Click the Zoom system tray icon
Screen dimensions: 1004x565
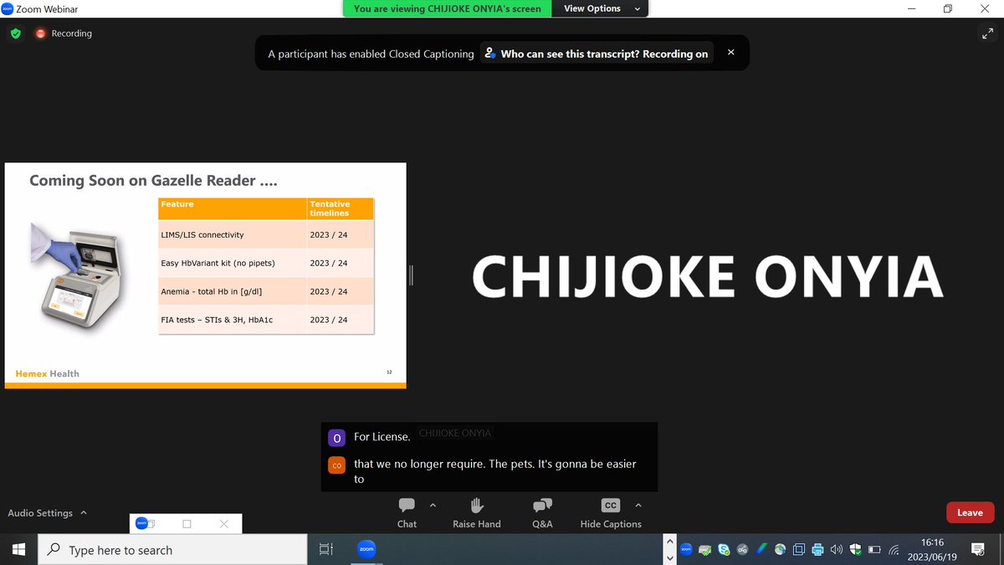click(x=686, y=550)
